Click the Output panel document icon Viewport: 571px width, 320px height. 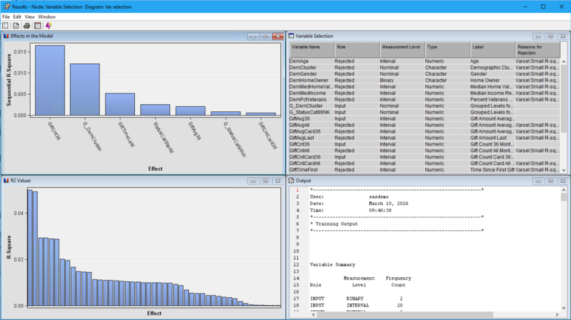click(x=292, y=180)
